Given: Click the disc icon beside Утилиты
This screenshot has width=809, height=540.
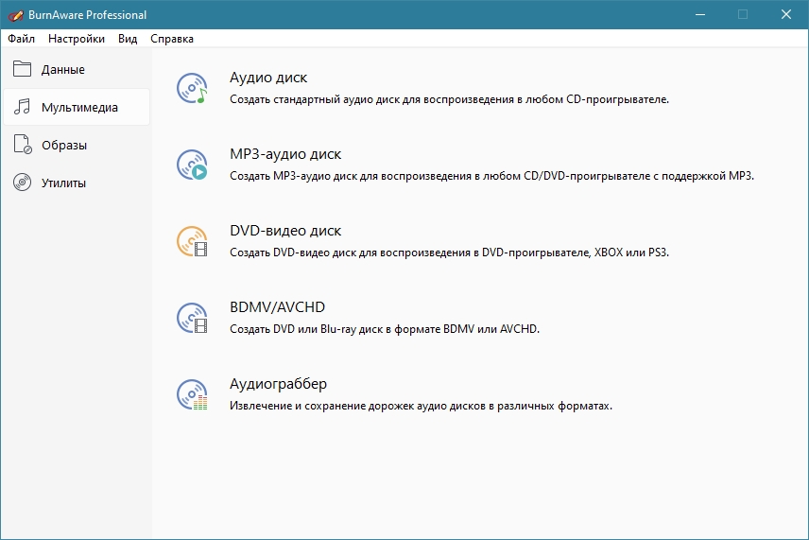Looking at the screenshot, I should [22, 183].
